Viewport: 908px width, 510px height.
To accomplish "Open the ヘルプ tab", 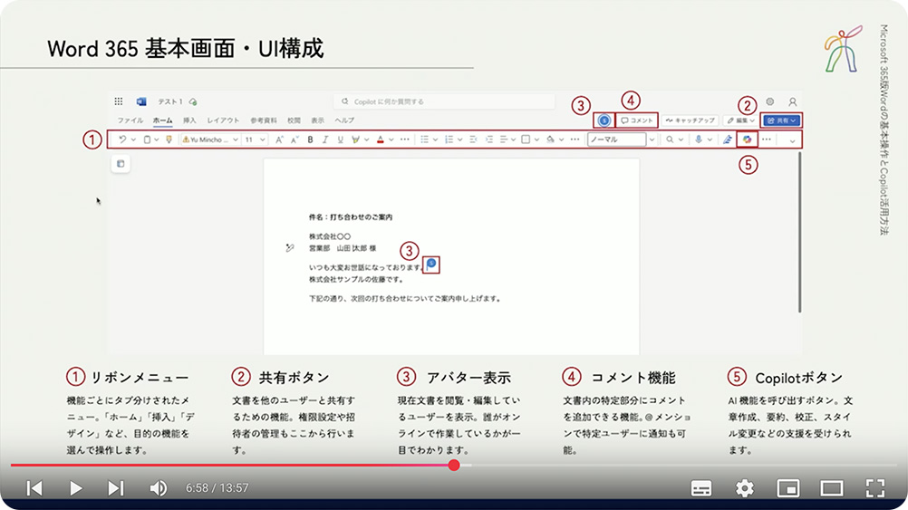I will click(x=344, y=120).
